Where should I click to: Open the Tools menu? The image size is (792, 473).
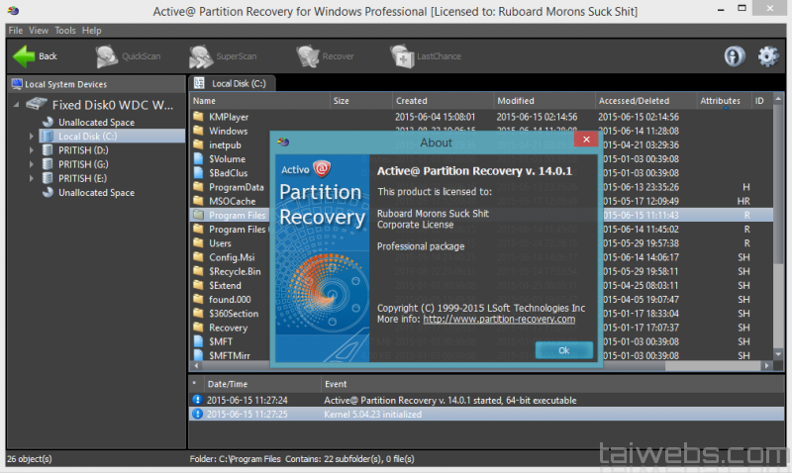pyautogui.click(x=65, y=31)
